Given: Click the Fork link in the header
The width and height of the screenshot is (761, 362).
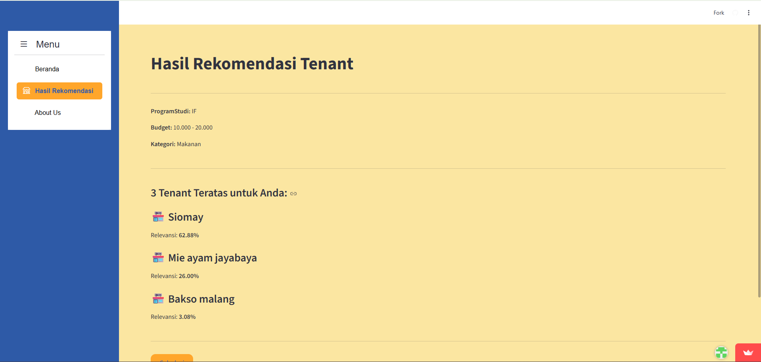Looking at the screenshot, I should pos(719,13).
